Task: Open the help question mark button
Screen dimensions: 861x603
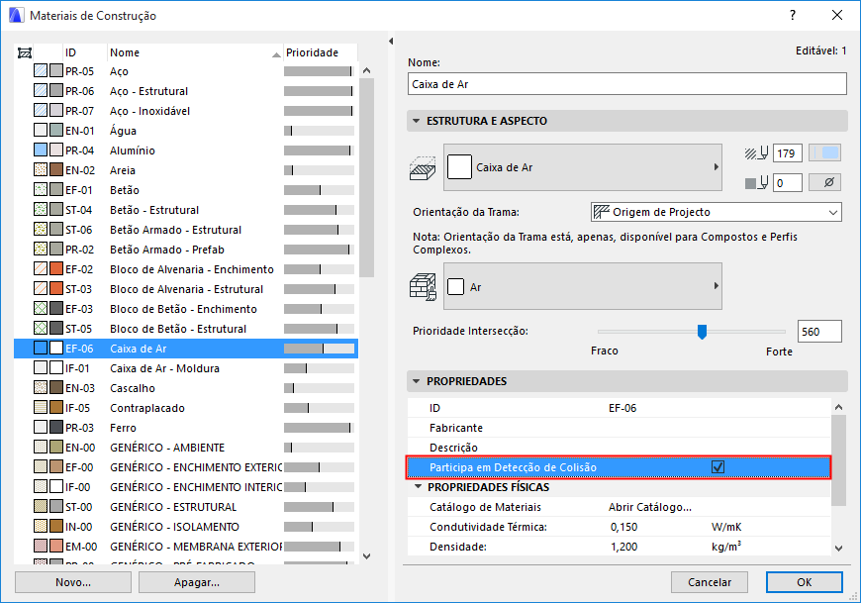Action: [793, 15]
